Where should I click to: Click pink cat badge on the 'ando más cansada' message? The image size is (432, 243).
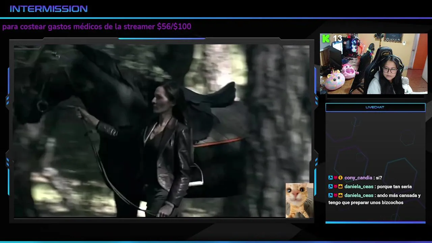pyautogui.click(x=335, y=195)
